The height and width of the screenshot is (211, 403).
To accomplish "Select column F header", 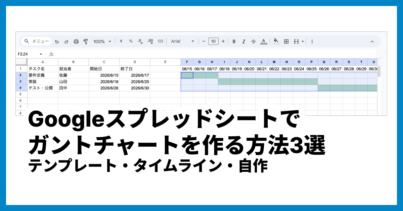I will coord(187,62).
